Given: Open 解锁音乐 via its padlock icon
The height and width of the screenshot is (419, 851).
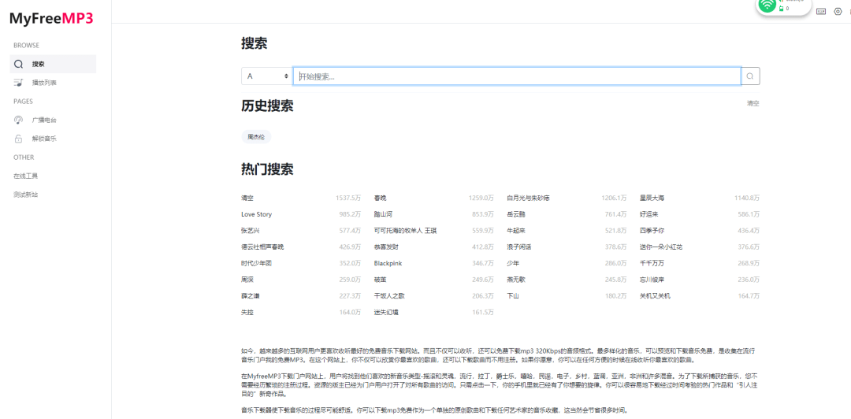Looking at the screenshot, I should tap(18, 139).
